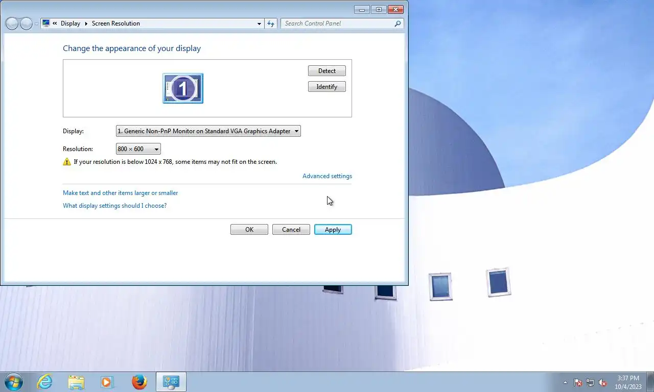The width and height of the screenshot is (654, 392).
Task: Expand the address bar history dropdown
Action: (x=259, y=23)
